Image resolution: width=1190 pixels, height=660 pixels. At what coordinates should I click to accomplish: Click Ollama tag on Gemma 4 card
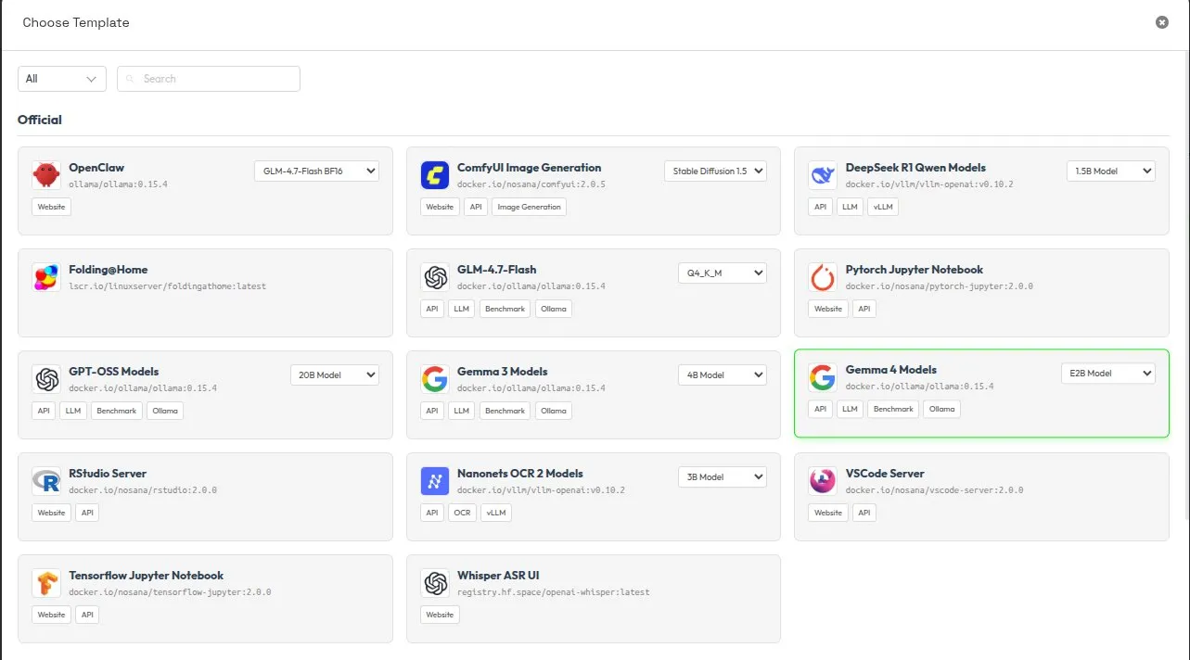point(941,409)
